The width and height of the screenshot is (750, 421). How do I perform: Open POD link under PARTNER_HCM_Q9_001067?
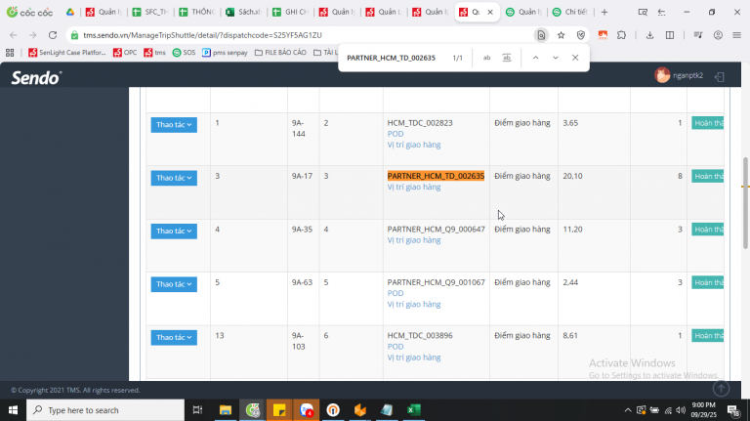(x=396, y=293)
